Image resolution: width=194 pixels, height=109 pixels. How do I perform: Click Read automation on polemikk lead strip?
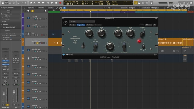pyautogui.click(x=5, y=78)
